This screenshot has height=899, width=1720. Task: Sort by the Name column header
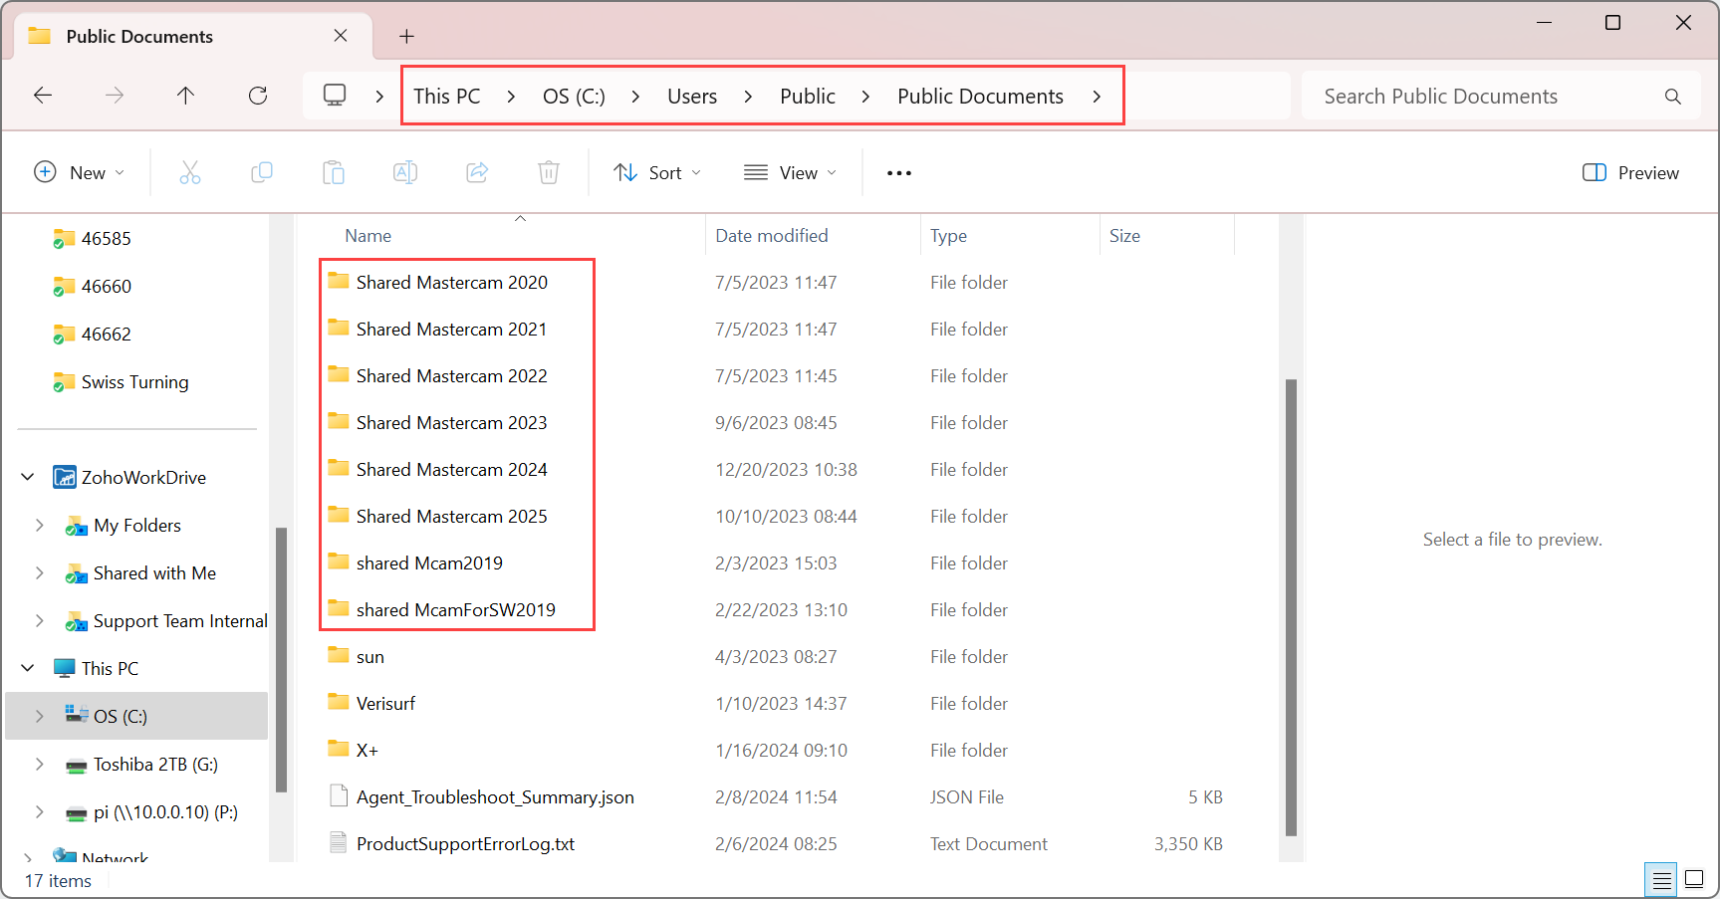point(368,236)
